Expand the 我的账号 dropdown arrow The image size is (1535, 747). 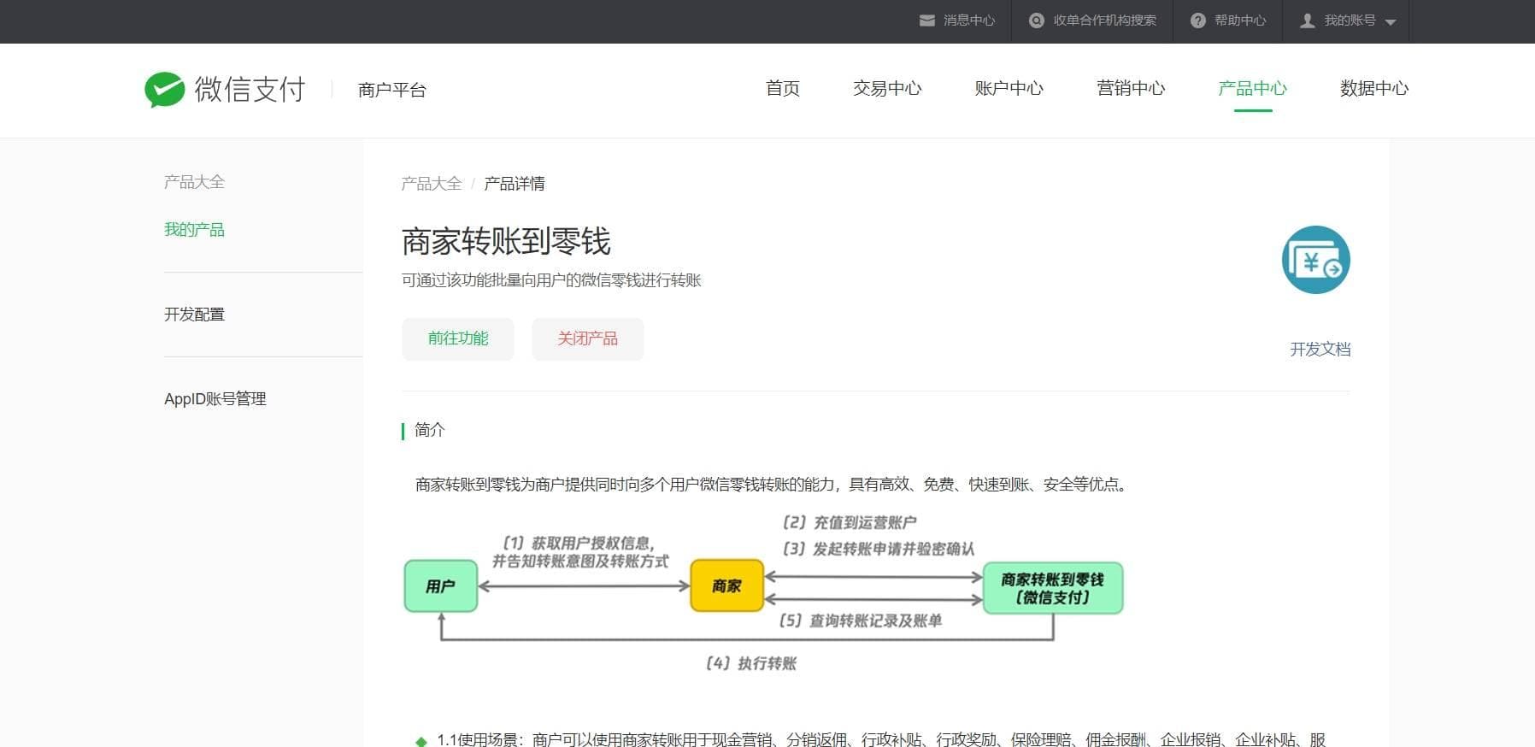pos(1391,22)
